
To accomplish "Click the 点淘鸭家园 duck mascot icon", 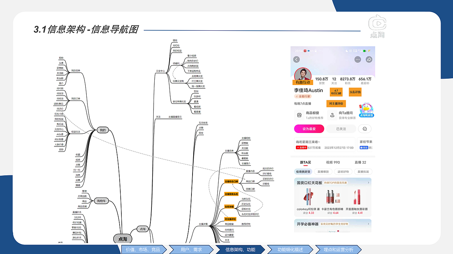I will [366, 108].
